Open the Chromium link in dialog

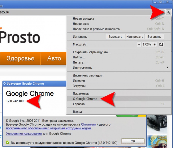click(88, 124)
